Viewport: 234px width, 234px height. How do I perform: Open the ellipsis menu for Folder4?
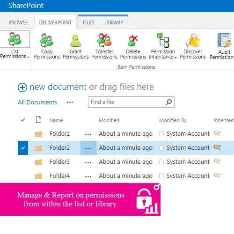point(88,176)
